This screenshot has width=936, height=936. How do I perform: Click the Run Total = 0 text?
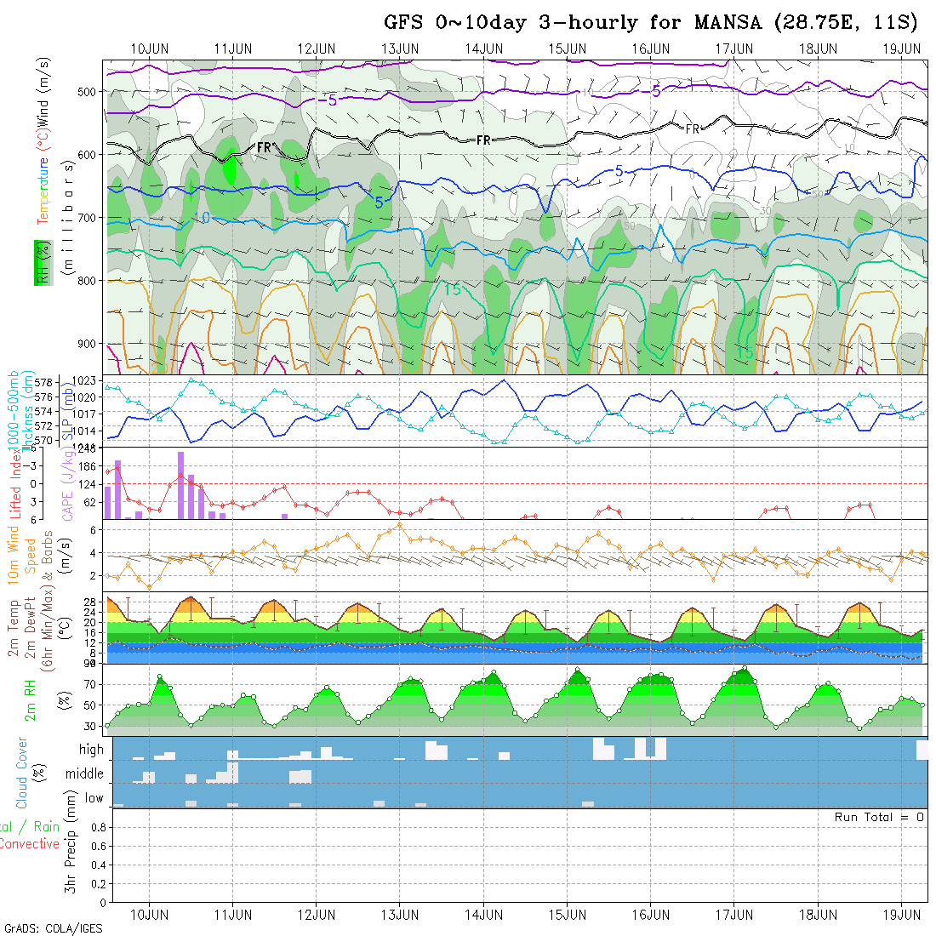click(879, 817)
